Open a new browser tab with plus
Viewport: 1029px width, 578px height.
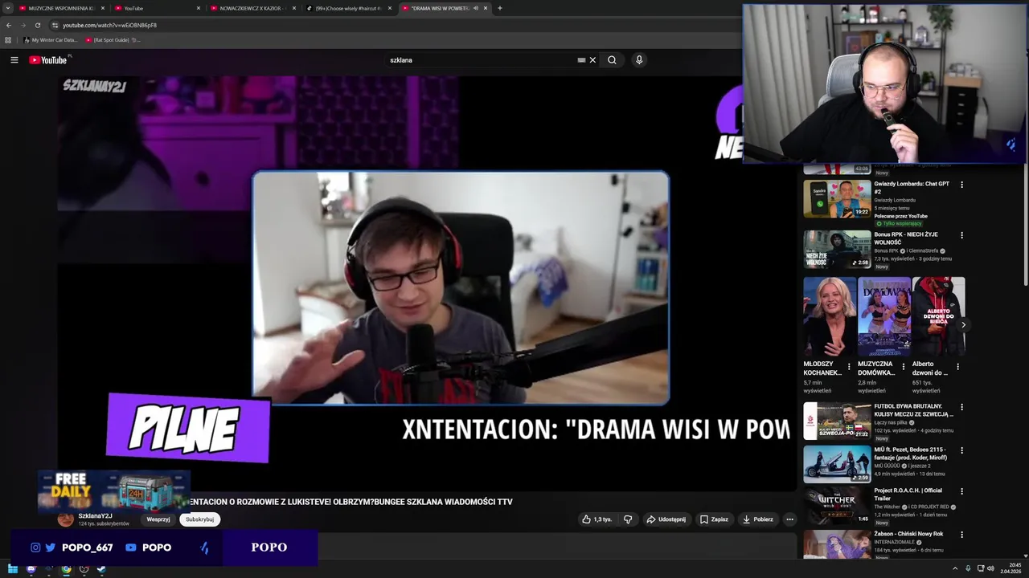point(500,8)
